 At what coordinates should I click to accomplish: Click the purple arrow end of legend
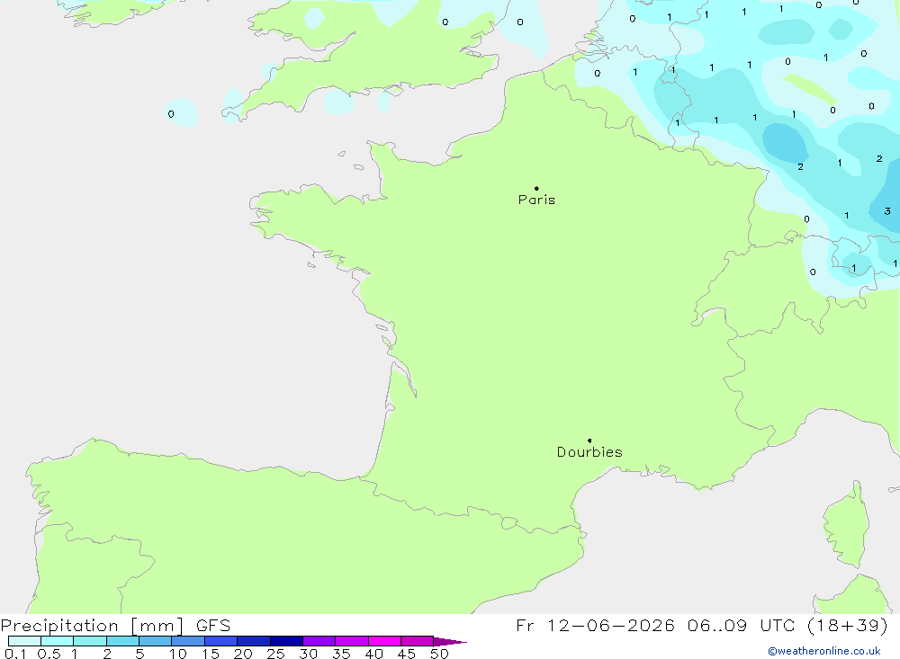[450, 641]
